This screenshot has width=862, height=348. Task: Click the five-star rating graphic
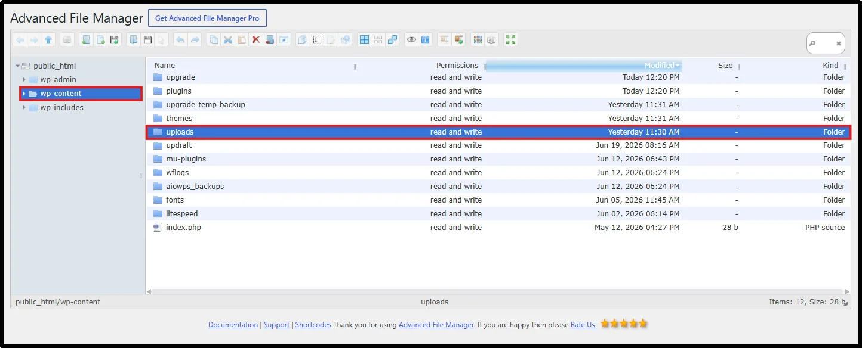[x=624, y=324]
